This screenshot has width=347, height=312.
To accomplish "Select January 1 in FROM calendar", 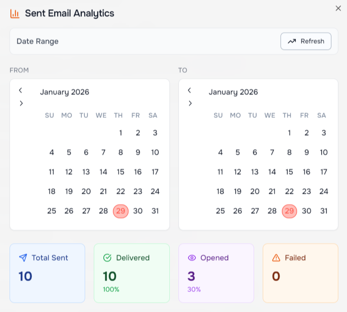I will (x=120, y=133).
